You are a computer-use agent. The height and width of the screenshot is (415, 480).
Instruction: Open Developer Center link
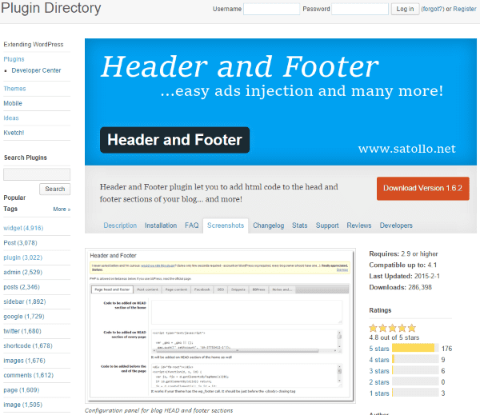(36, 70)
